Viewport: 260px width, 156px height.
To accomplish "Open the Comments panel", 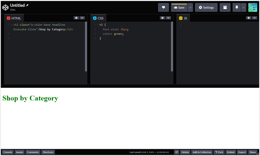I will click(33, 152).
